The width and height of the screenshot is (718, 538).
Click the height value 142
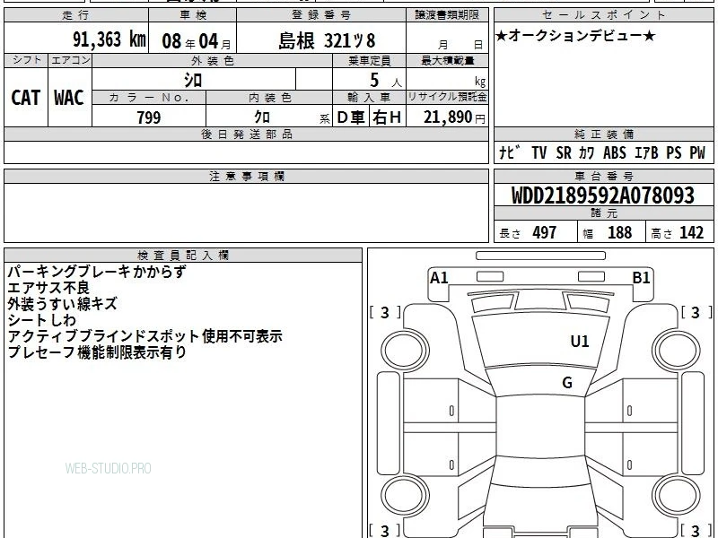tap(691, 232)
